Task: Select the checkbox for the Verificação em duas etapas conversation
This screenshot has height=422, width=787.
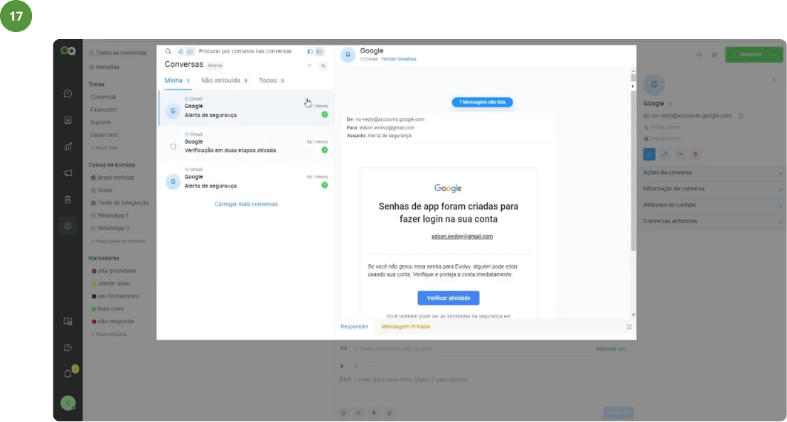Action: coord(173,146)
